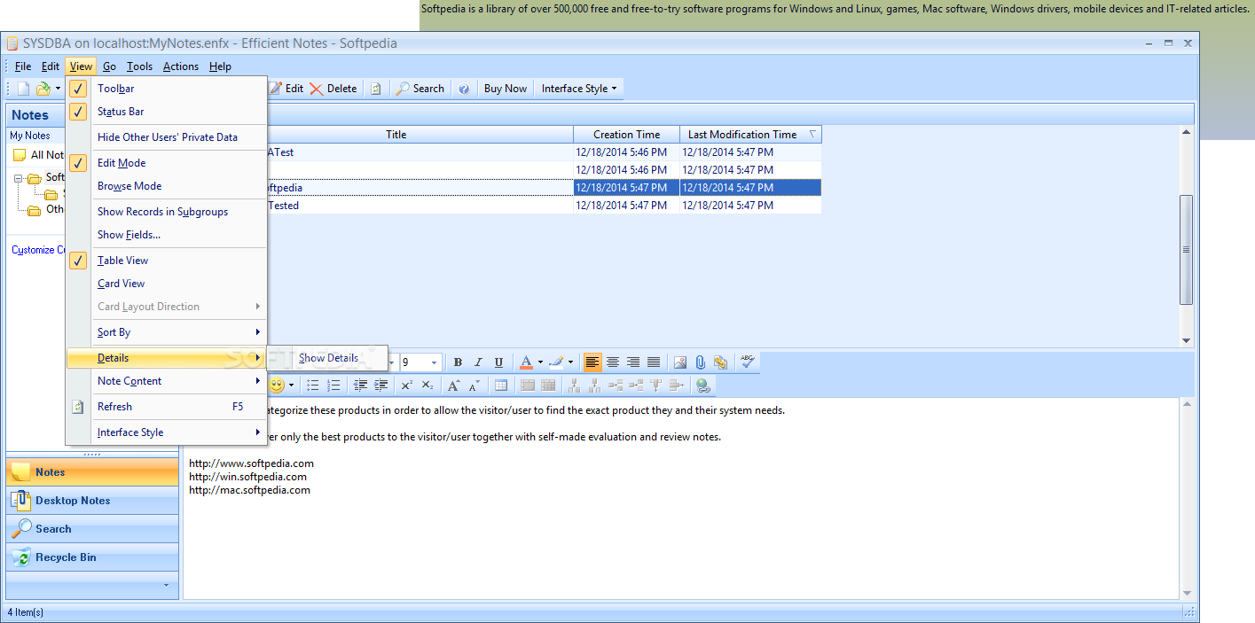1255x623 pixels.
Task: Choose Card View in the View menu
Action: coord(166,284)
